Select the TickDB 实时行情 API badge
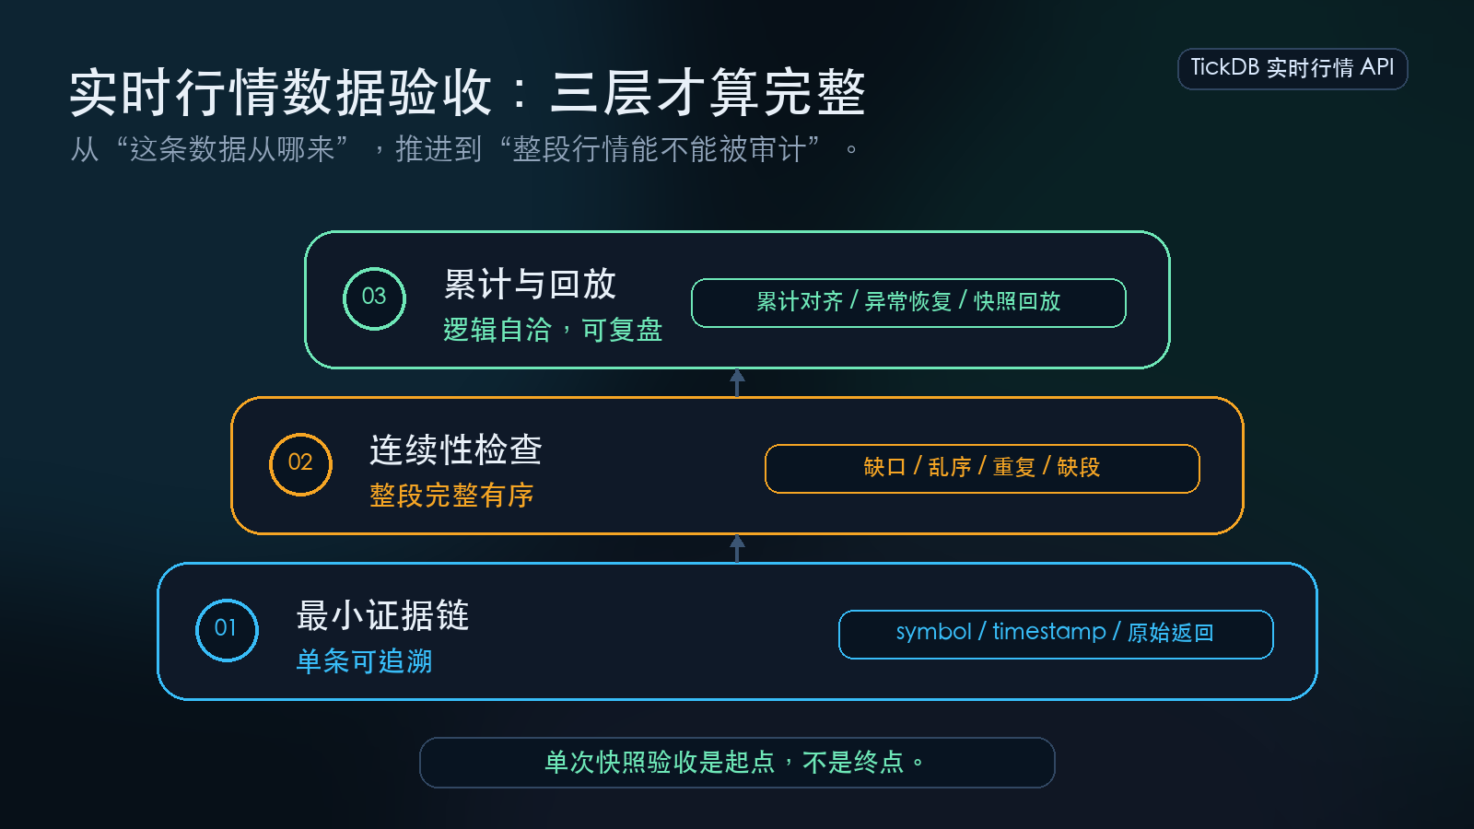The height and width of the screenshot is (829, 1474). [1293, 69]
